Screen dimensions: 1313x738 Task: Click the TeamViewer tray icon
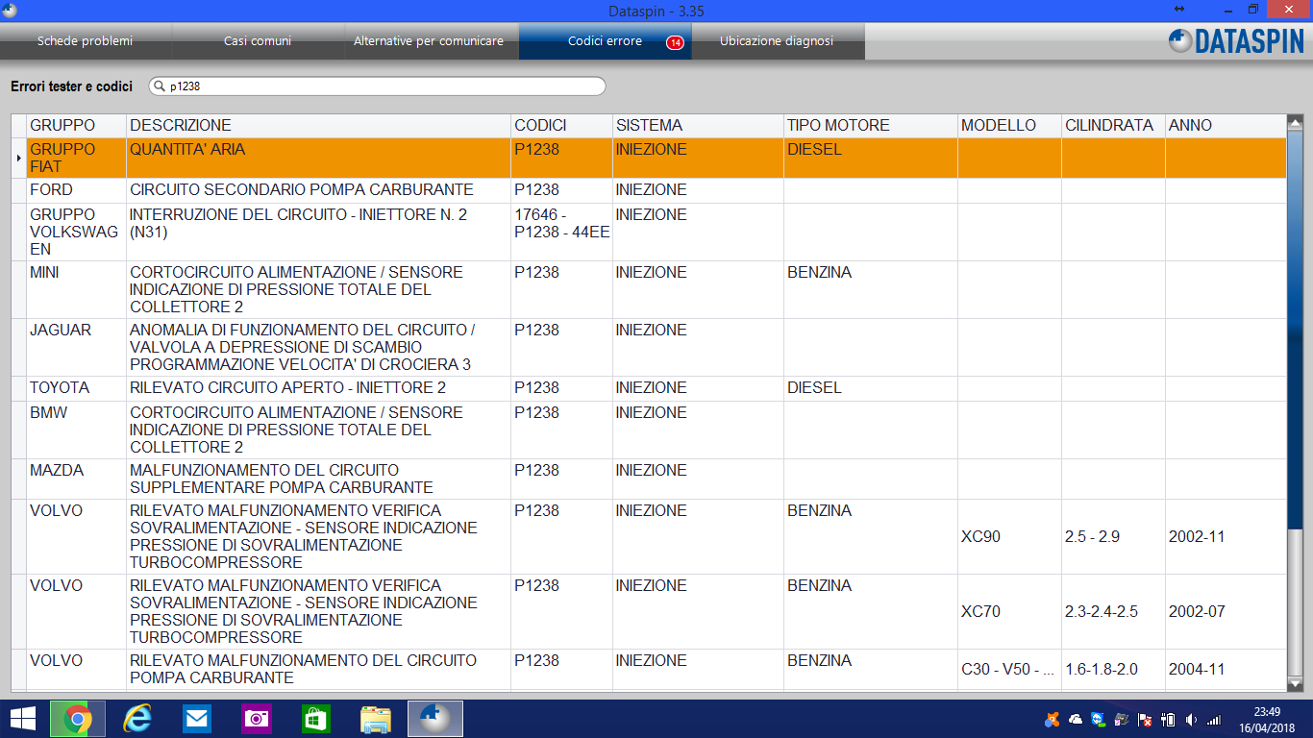(1099, 719)
